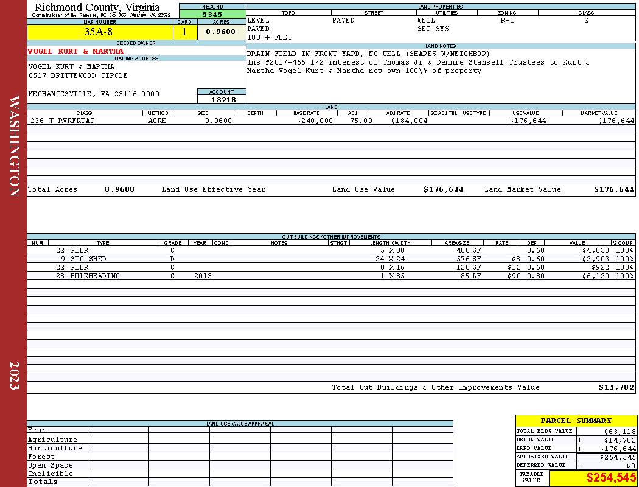
Task: Select value $6,120 for bulkheading
Action: [595, 276]
